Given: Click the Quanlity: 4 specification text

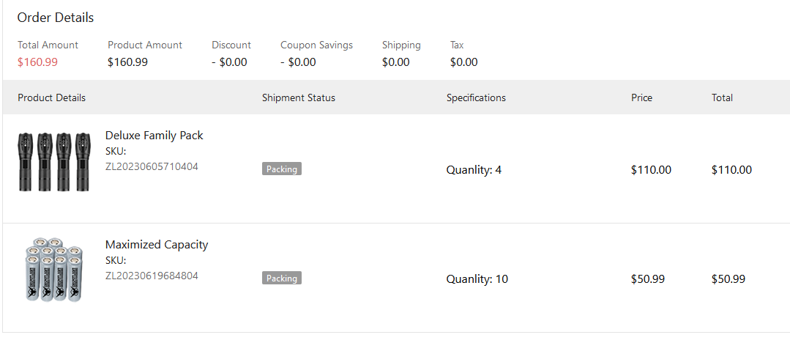Looking at the screenshot, I should [474, 170].
